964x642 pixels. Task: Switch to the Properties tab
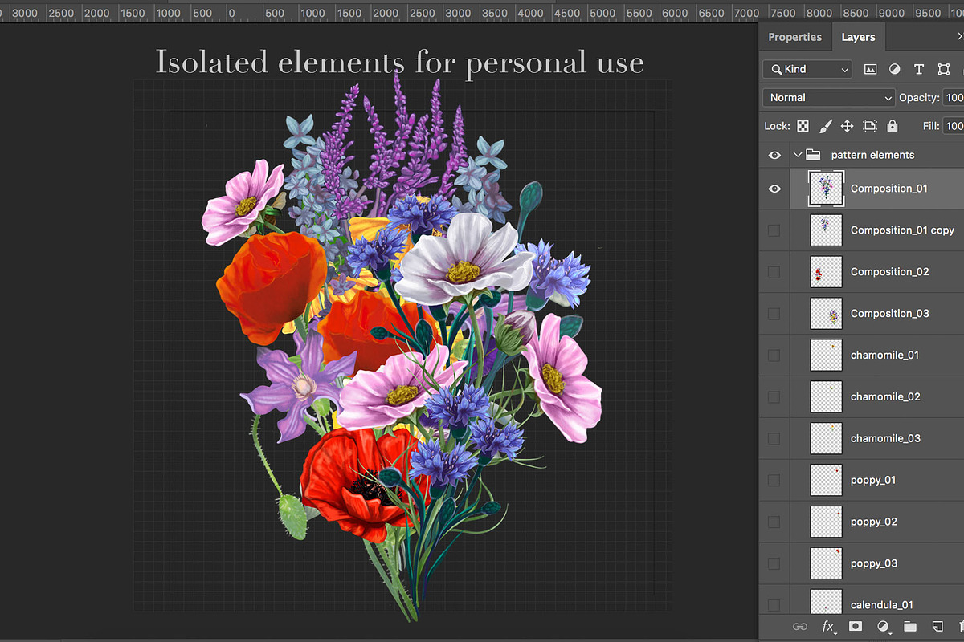(794, 37)
